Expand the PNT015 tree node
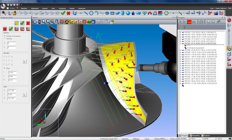Viewport: 232px width, 140px height. click(x=180, y=66)
